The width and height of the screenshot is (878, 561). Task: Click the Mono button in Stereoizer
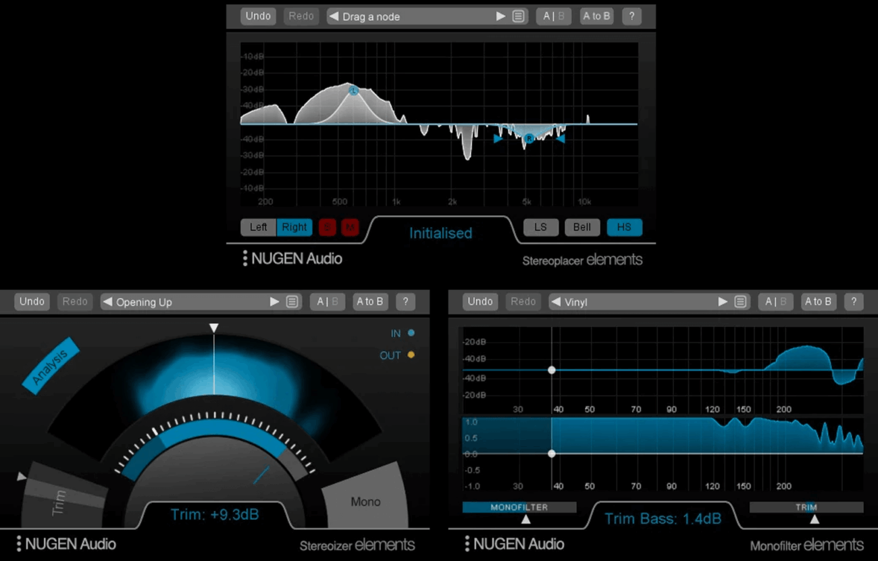(x=365, y=502)
